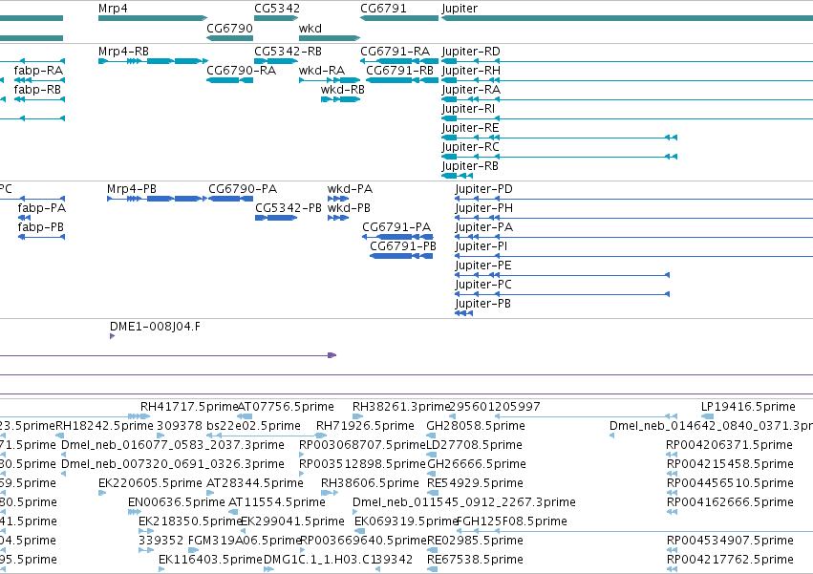This screenshot has width=813, height=574.
Task: Select the Jupiter-RI transcript label
Action: [x=468, y=108]
